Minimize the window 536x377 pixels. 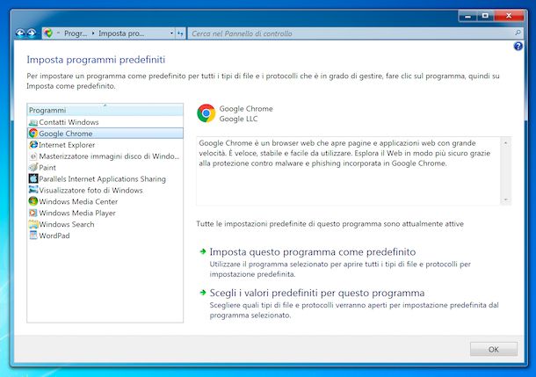click(467, 16)
